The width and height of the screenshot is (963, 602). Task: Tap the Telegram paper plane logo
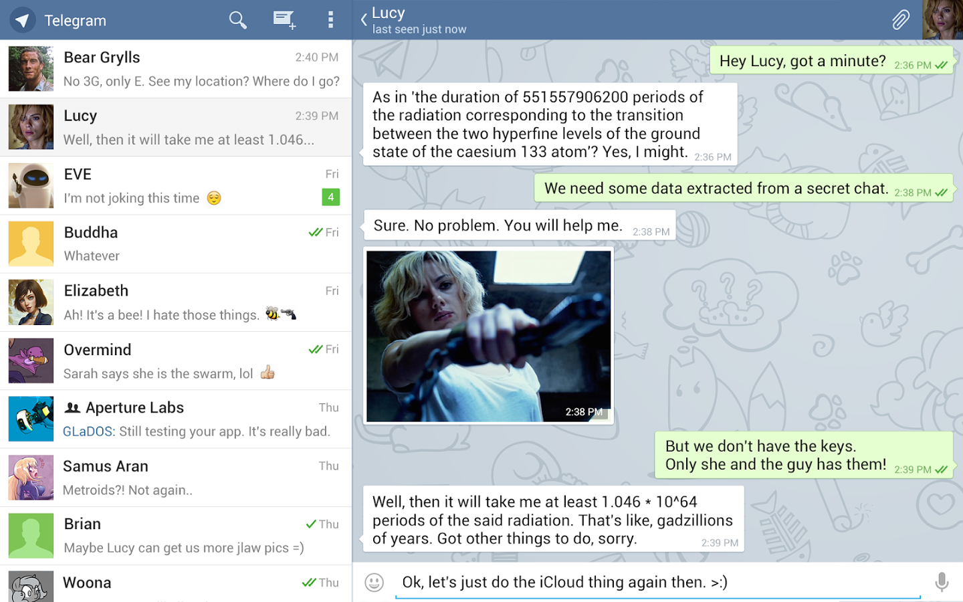pyautogui.click(x=23, y=21)
